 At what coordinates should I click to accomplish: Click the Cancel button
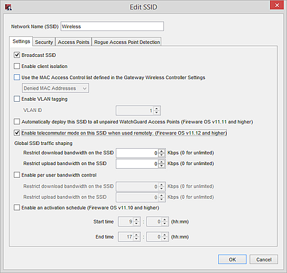264,259
